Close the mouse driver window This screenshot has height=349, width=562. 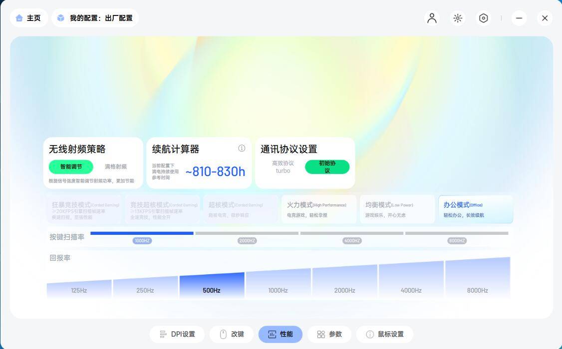click(545, 18)
